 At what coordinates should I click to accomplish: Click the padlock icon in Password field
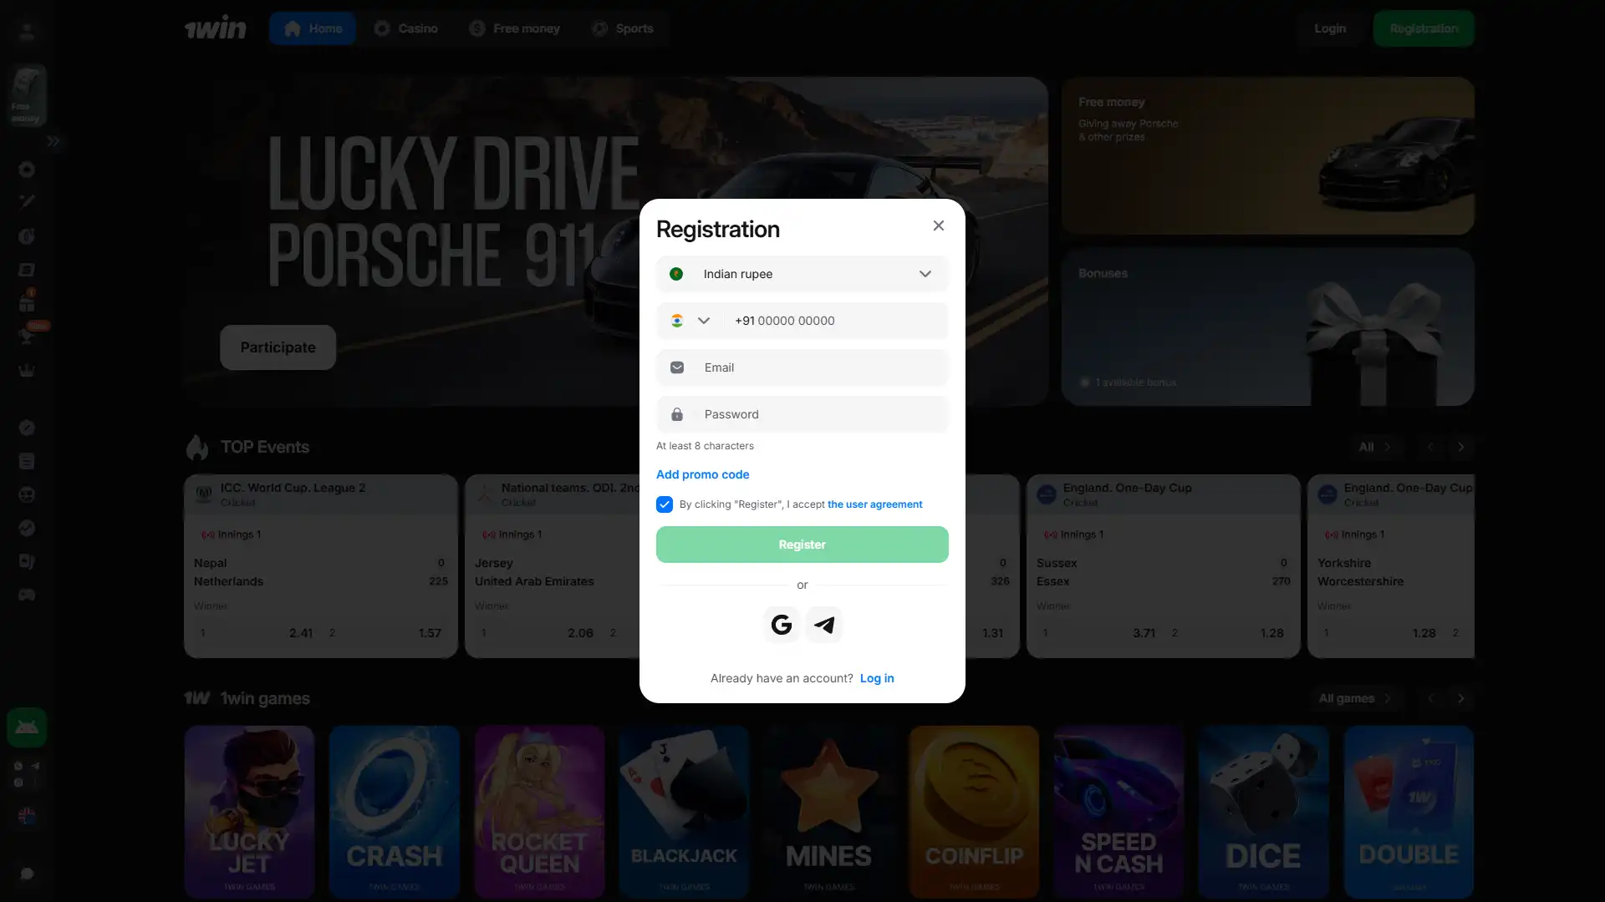click(x=677, y=414)
